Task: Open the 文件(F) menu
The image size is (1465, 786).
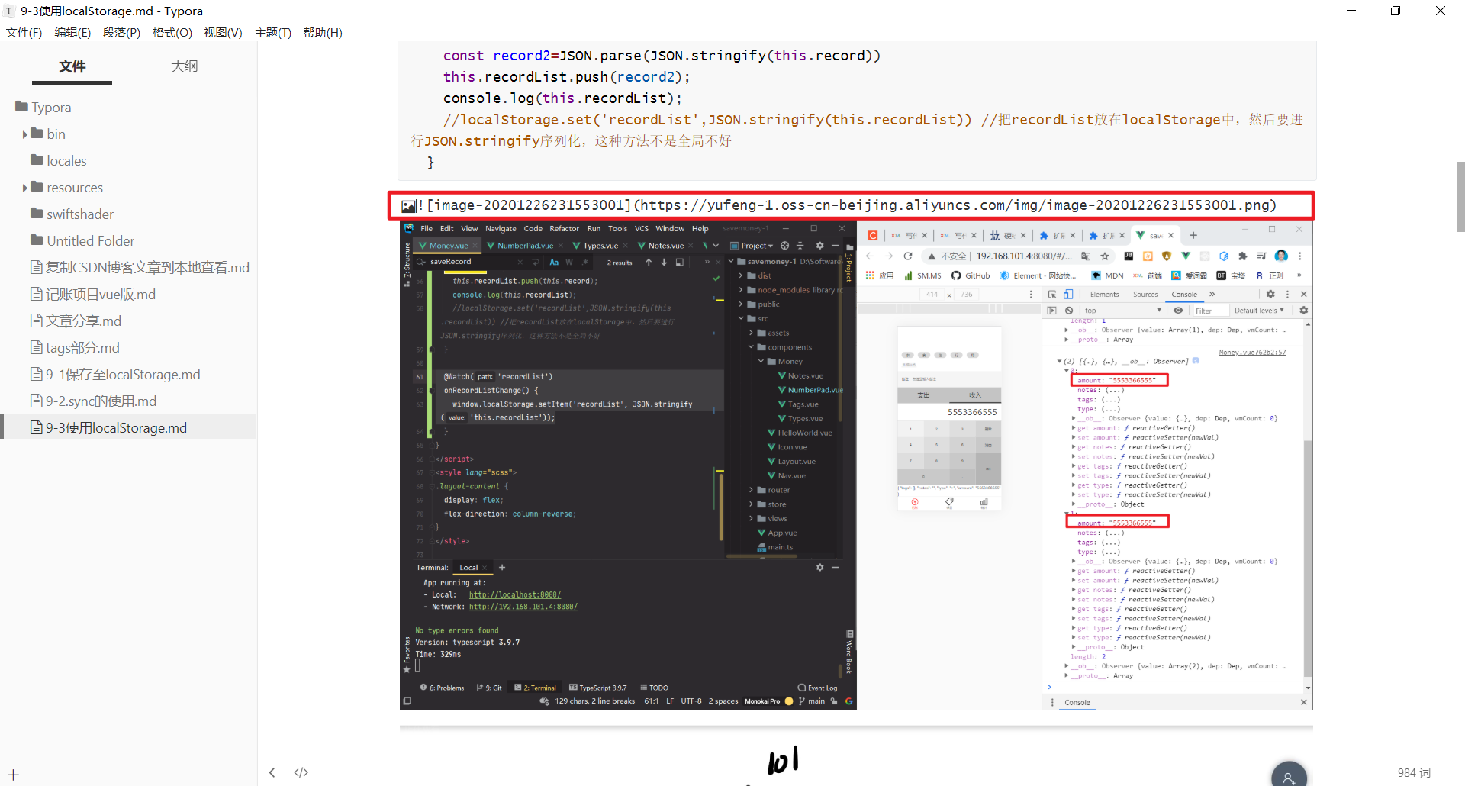Action: tap(24, 33)
